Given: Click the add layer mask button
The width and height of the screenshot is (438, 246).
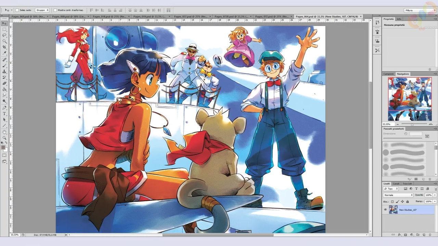Looking at the screenshot, I should pos(405,235).
